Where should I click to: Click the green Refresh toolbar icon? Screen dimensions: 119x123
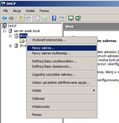coord(45,18)
